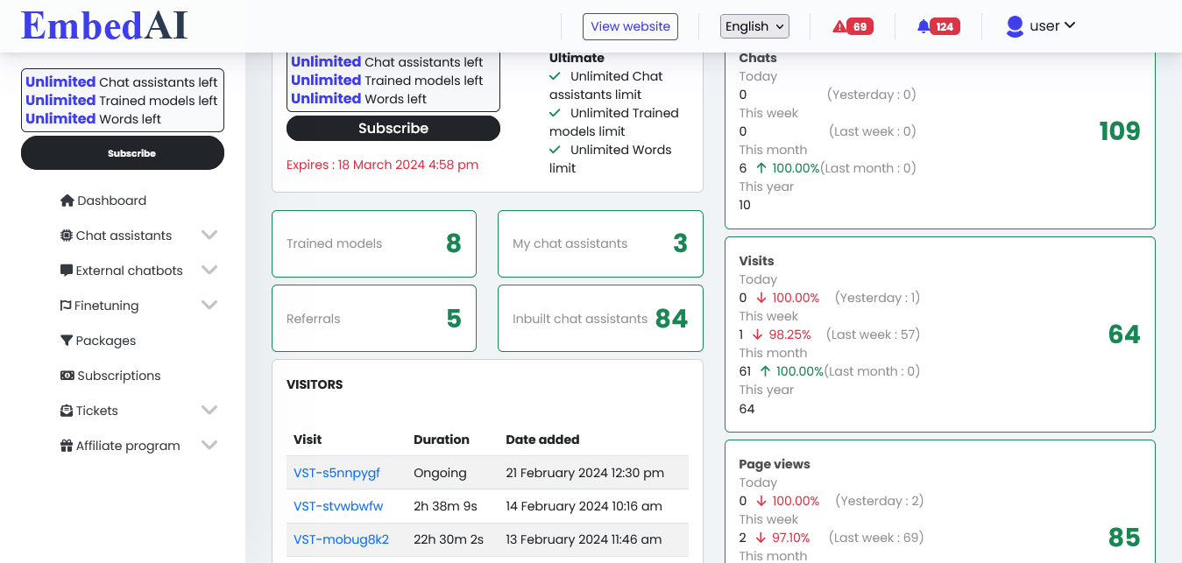
Task: Click the Ongoing duration cell
Action: tap(440, 473)
